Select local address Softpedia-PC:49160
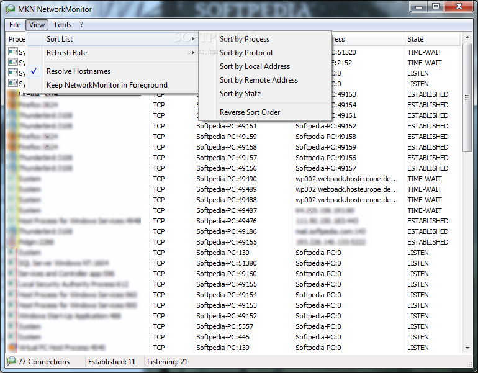Screen dimensions: 478x373 click(x=227, y=274)
